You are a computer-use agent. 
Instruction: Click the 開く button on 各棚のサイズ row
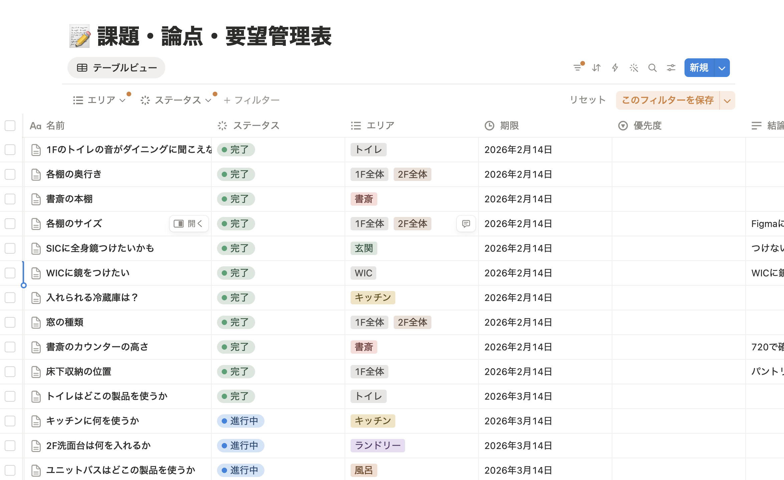(189, 223)
